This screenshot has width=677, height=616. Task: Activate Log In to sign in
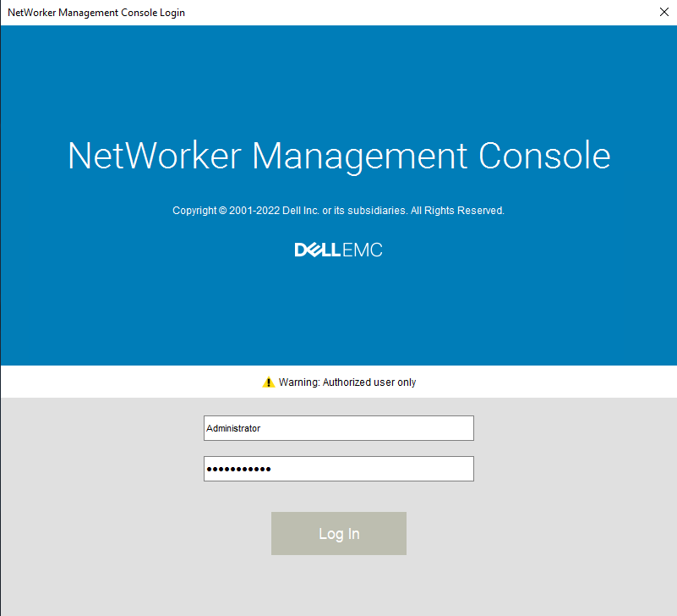point(338,533)
